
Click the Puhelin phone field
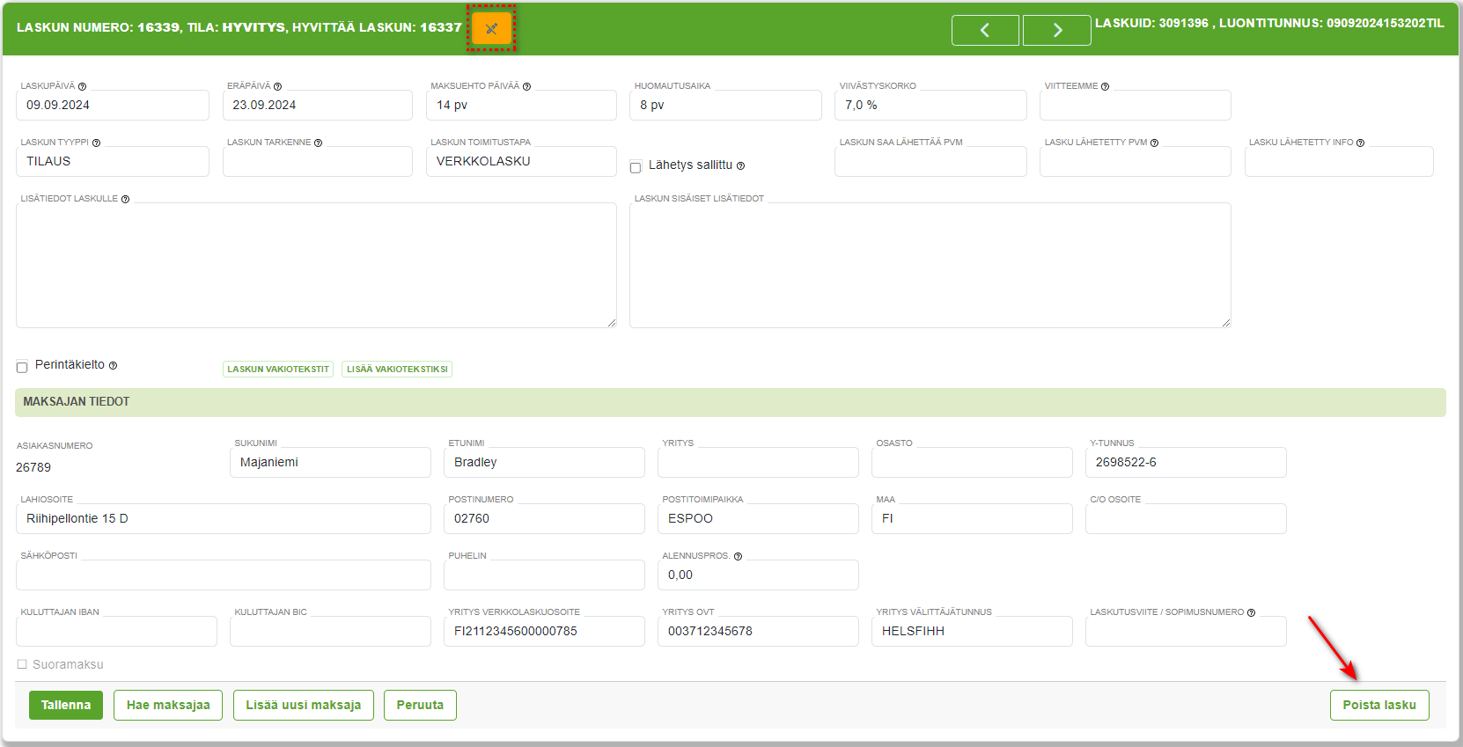[544, 575]
